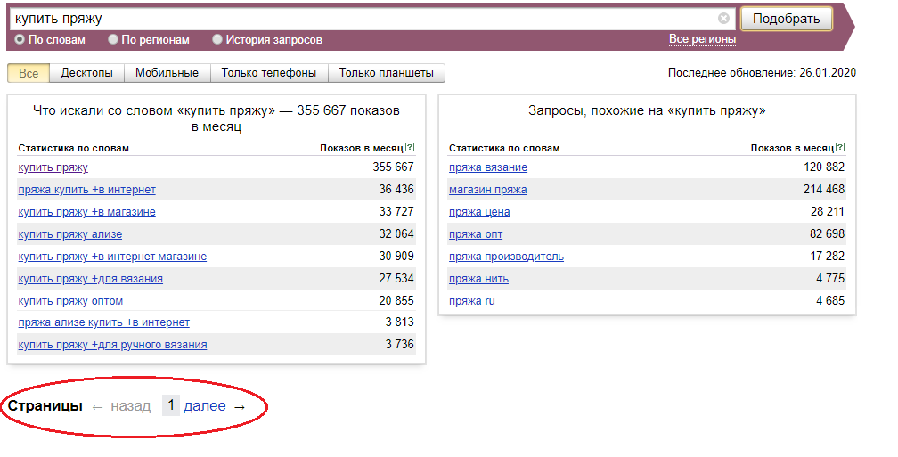Screen dimensions: 898x457
Task: Open the 'магазин пряжа' similar query
Action: pyautogui.click(x=488, y=190)
